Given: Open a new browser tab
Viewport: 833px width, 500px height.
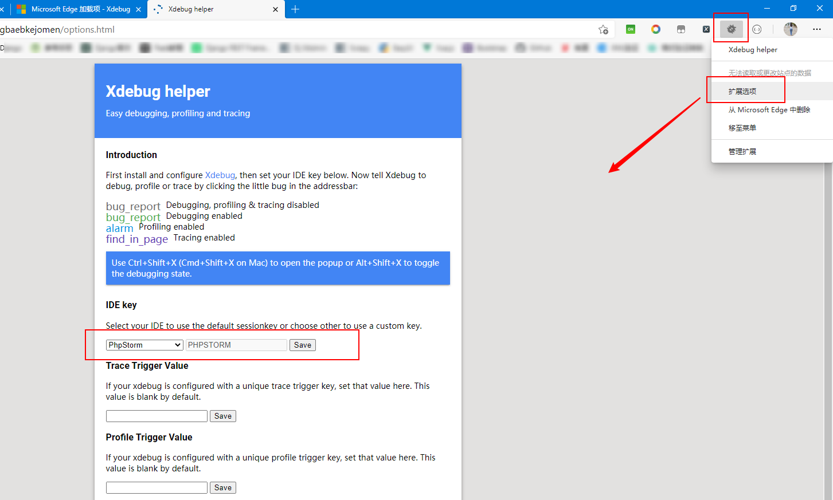Looking at the screenshot, I should tap(295, 9).
